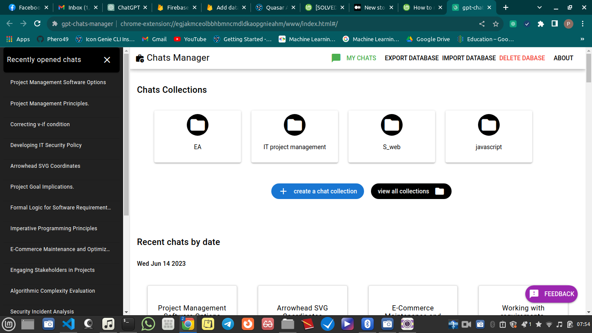Screen dimensions: 592x333
Task: Click the FEEDBACK speech bubble icon
Action: click(533, 294)
